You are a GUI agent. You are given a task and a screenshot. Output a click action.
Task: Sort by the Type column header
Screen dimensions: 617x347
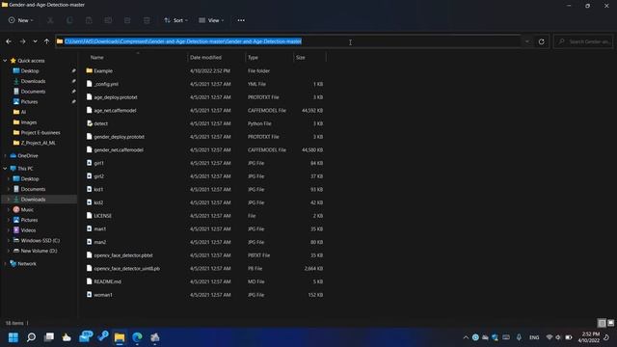(253, 58)
